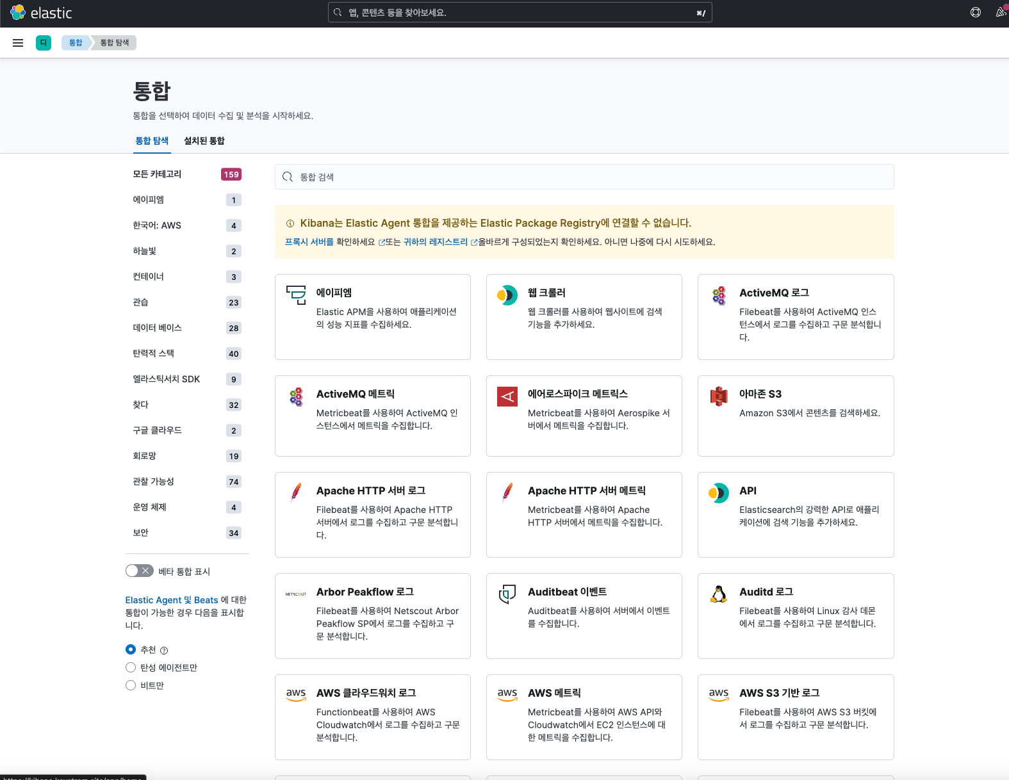
Task: Click the 74 count badge beside 관찰 가능성
Action: click(234, 482)
